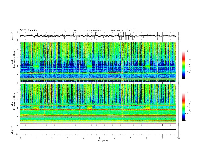Click the yellow patch near minute 4.4 in ch.2
Viewport: 201px width, 155px height.
click(89, 108)
